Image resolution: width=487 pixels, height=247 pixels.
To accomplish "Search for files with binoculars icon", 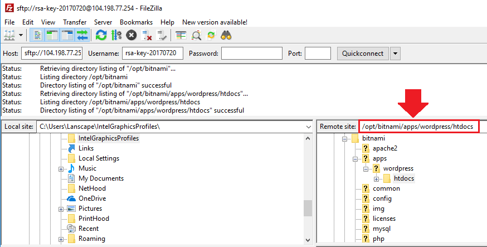I will 226,35.
